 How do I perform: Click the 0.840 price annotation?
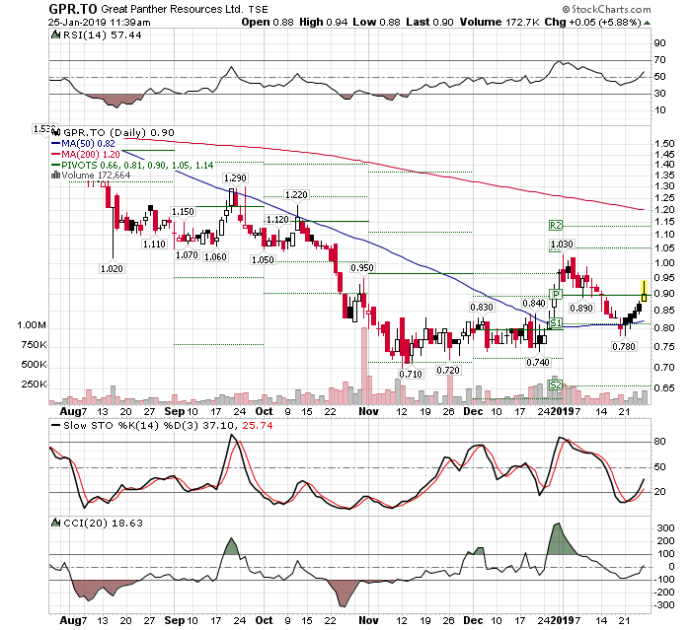[534, 304]
